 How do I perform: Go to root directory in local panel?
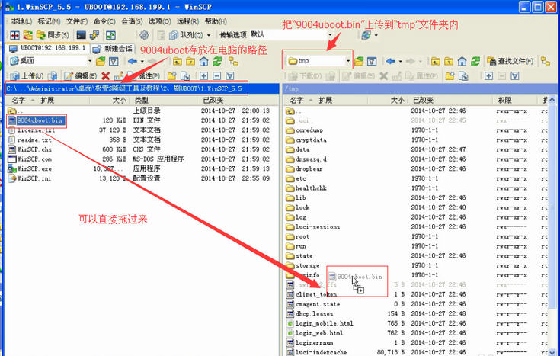(x=190, y=62)
